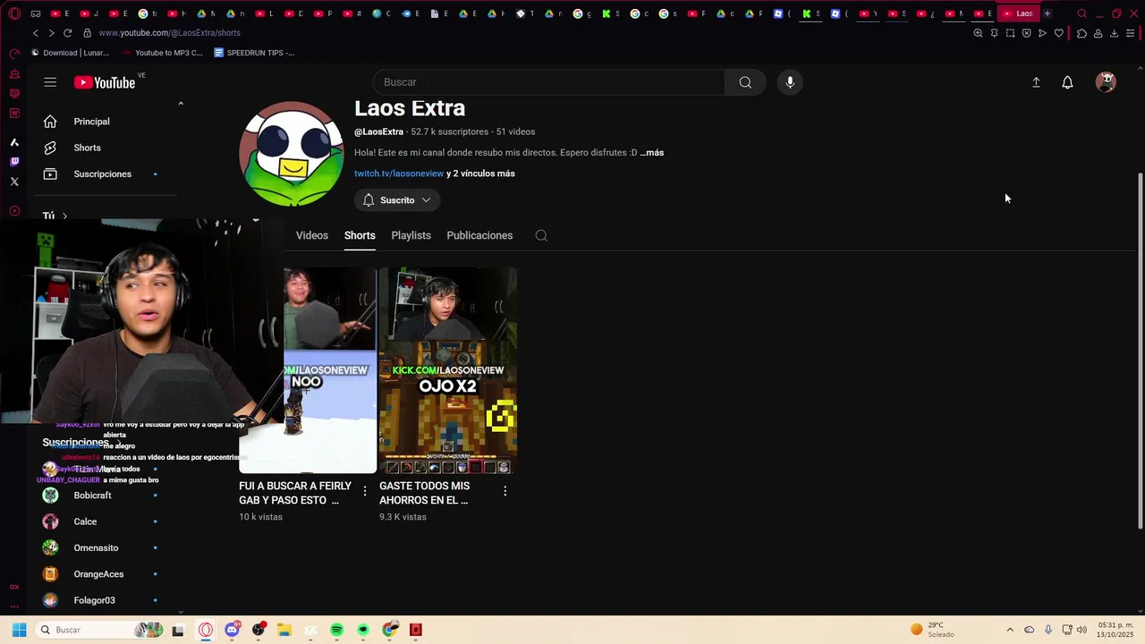Image resolution: width=1145 pixels, height=644 pixels.
Task: Open the ad blocker shield icon
Action: [x=1026, y=33]
